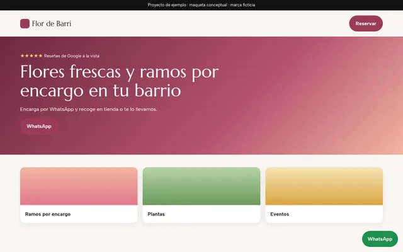The width and height of the screenshot is (403, 252).
Task: Open the yellow Eventos card image
Action: click(x=324, y=186)
